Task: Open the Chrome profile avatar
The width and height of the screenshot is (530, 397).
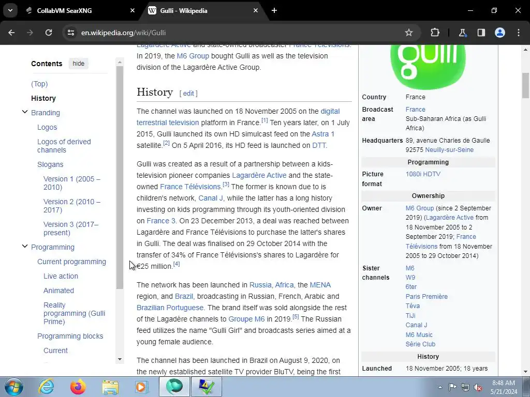Action: point(500,33)
